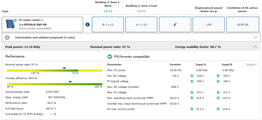Screen dimensions: 262x120
Task: Click displacement power factor 1.00 box
Action: [209, 24]
